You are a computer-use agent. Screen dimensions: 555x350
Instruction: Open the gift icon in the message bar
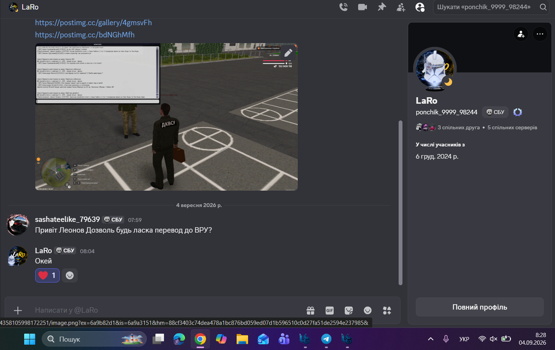(x=310, y=310)
